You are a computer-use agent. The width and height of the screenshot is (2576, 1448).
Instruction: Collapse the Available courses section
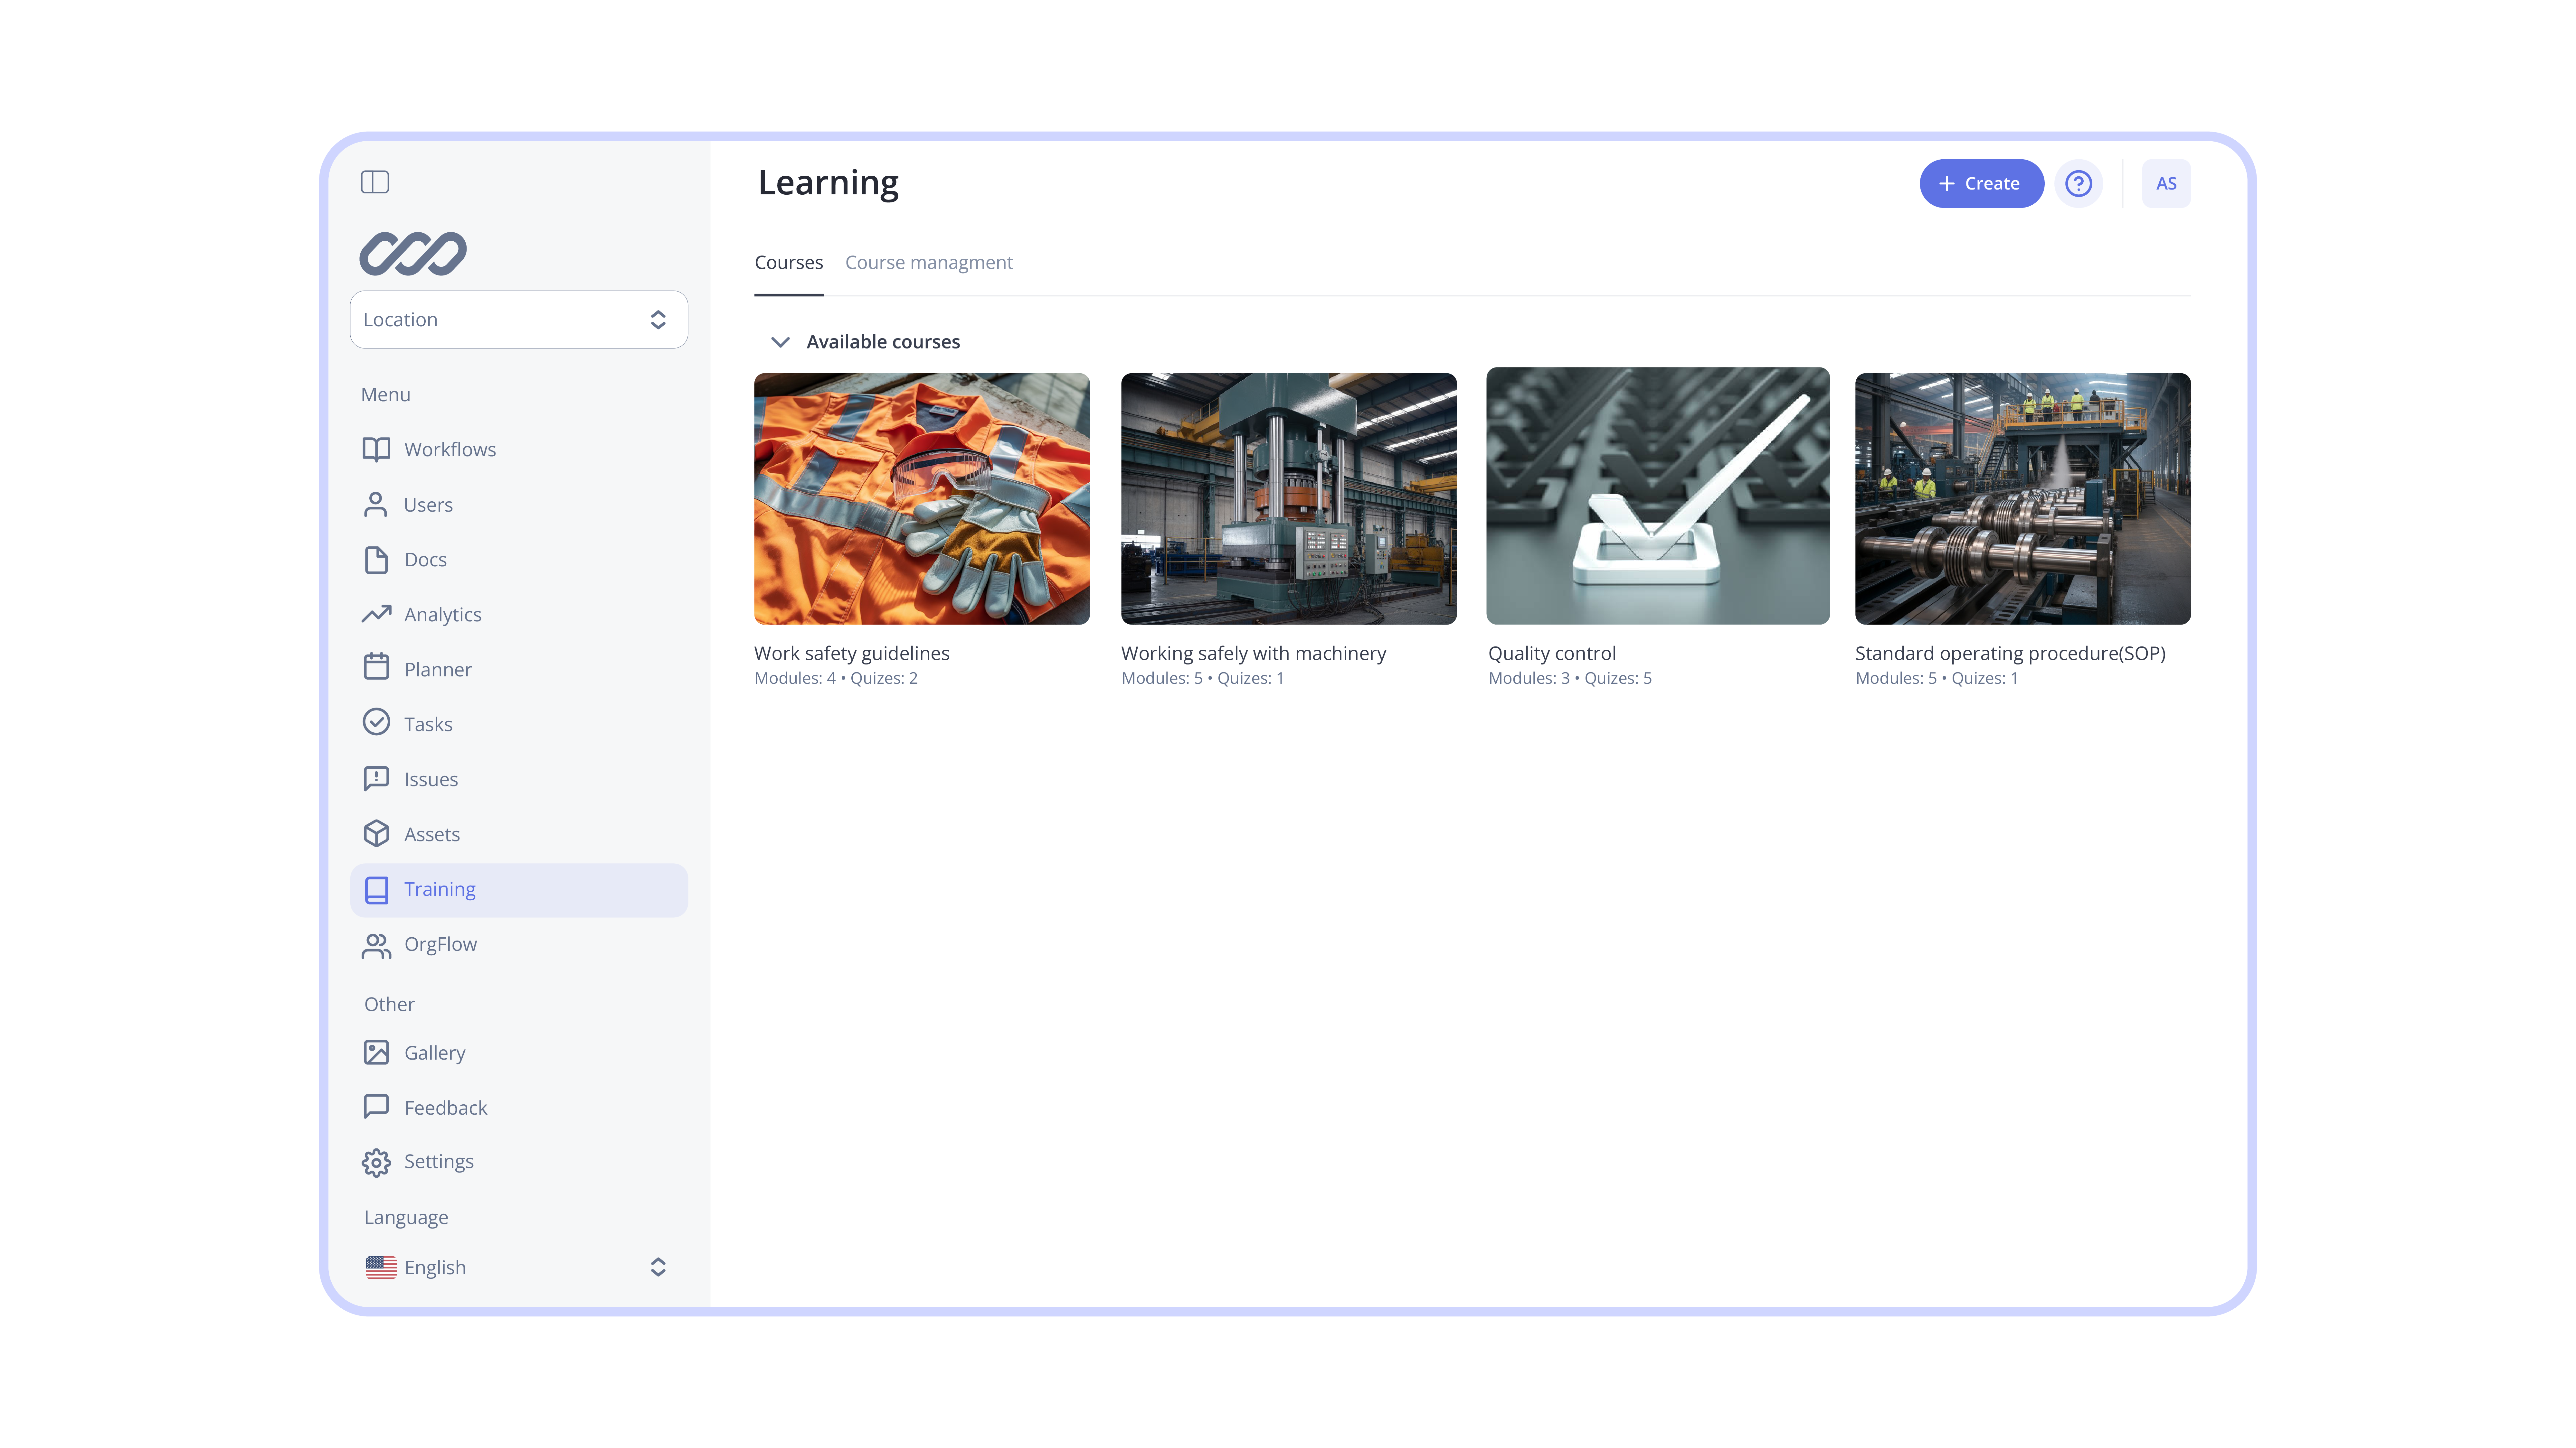pos(780,342)
